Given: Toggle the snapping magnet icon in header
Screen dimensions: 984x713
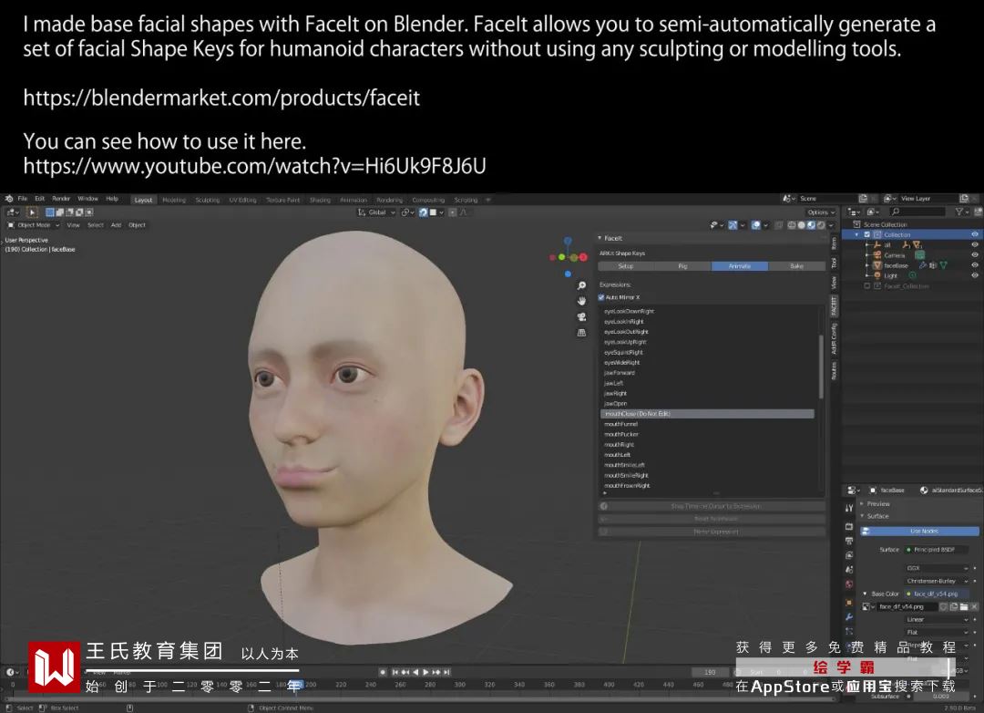Looking at the screenshot, I should pyautogui.click(x=423, y=212).
